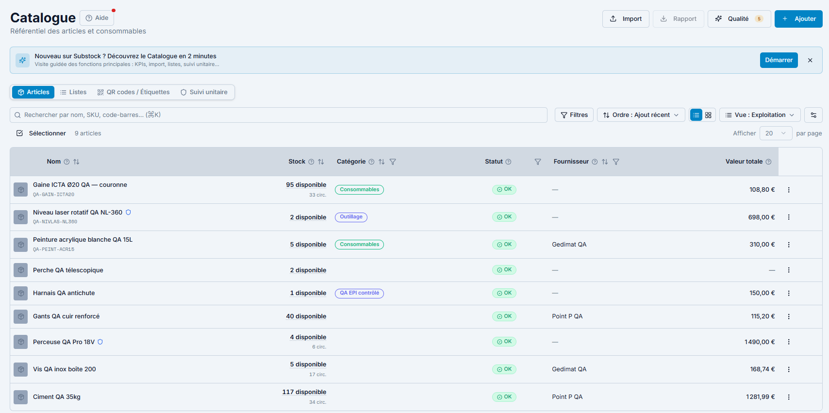The image size is (829, 413).
Task: Open the three-dot menu for Perche QA télescopique
Action: click(789, 270)
